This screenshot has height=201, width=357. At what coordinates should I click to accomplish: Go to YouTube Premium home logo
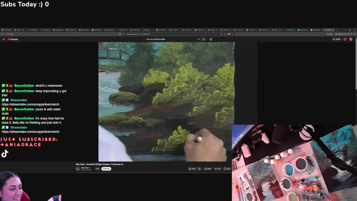13,39
